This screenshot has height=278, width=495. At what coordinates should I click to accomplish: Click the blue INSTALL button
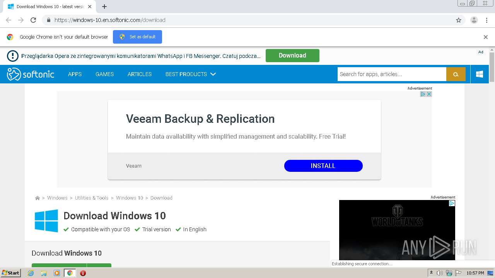323,166
